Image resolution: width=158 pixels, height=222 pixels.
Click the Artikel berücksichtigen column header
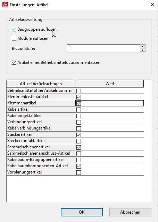(41, 84)
